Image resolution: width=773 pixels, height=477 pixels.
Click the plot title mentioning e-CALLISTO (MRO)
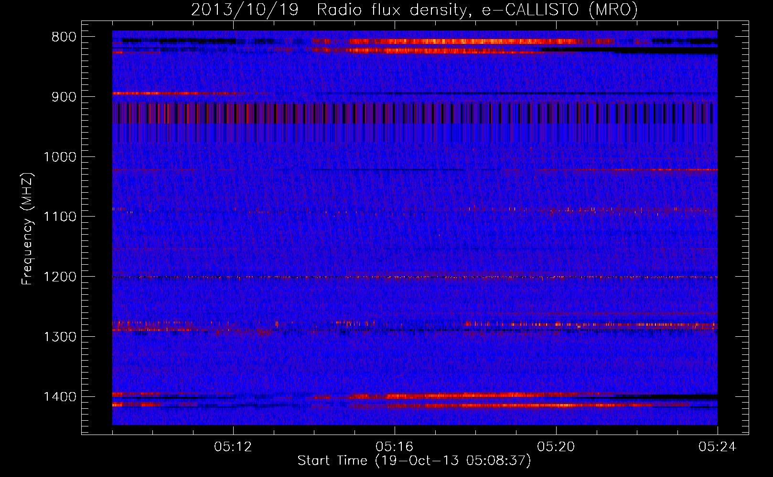[x=414, y=10]
